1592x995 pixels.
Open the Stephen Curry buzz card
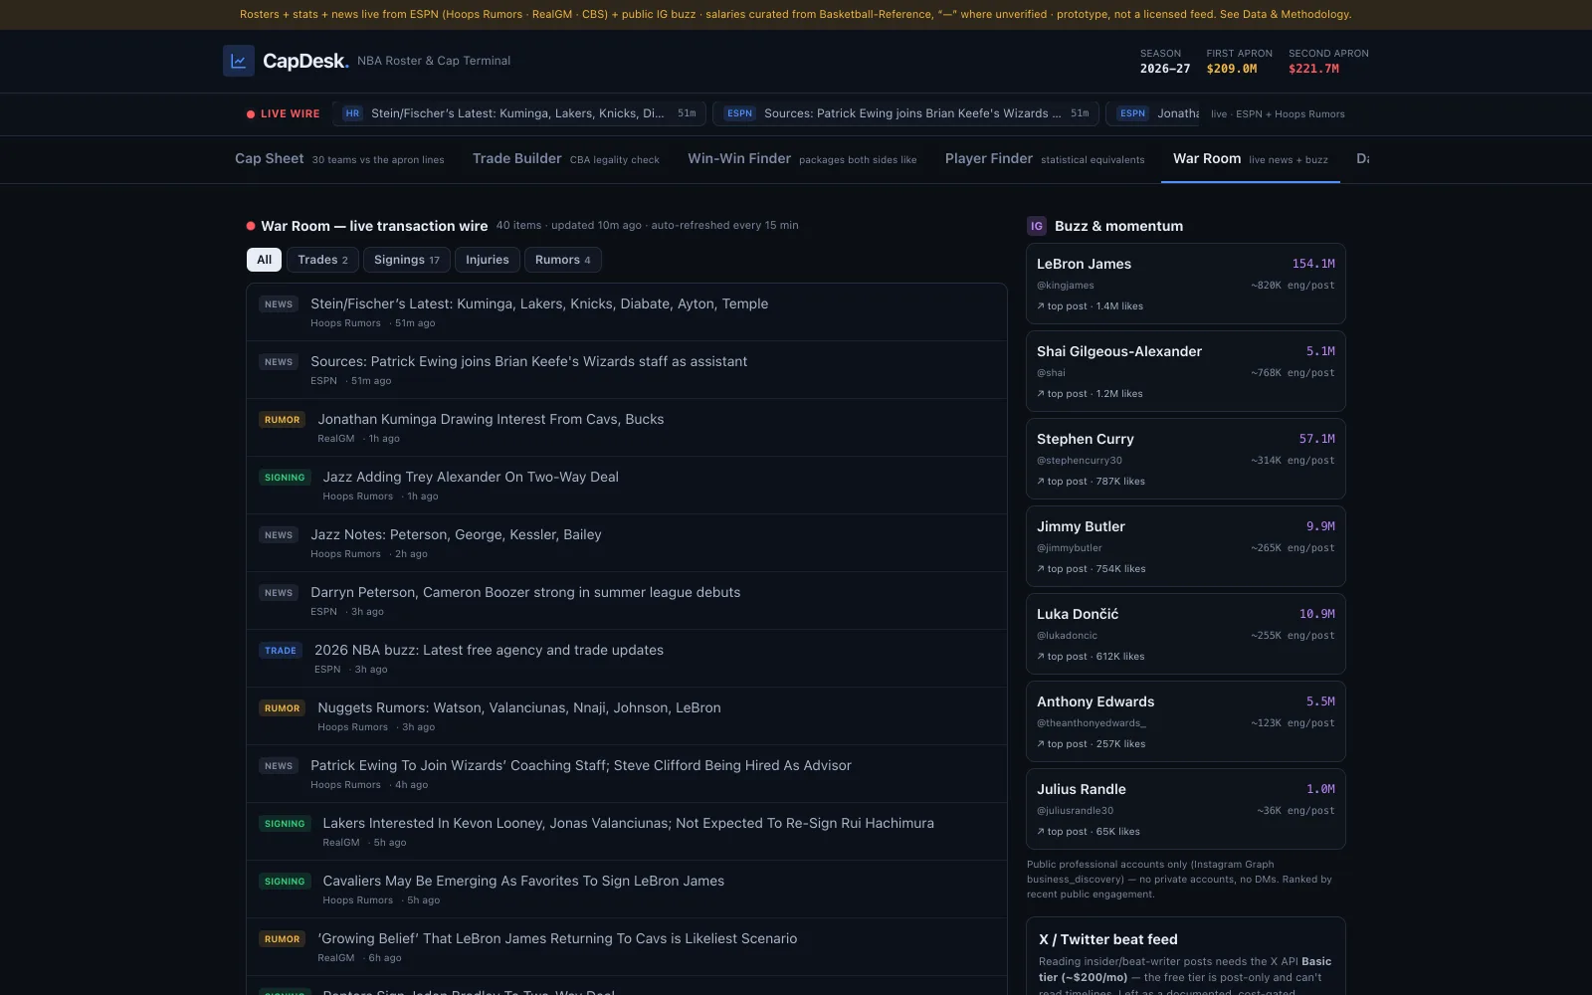click(1186, 459)
